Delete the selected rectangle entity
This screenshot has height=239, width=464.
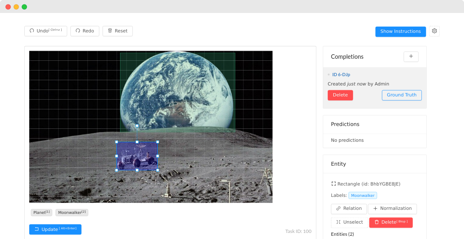pyautogui.click(x=391, y=222)
